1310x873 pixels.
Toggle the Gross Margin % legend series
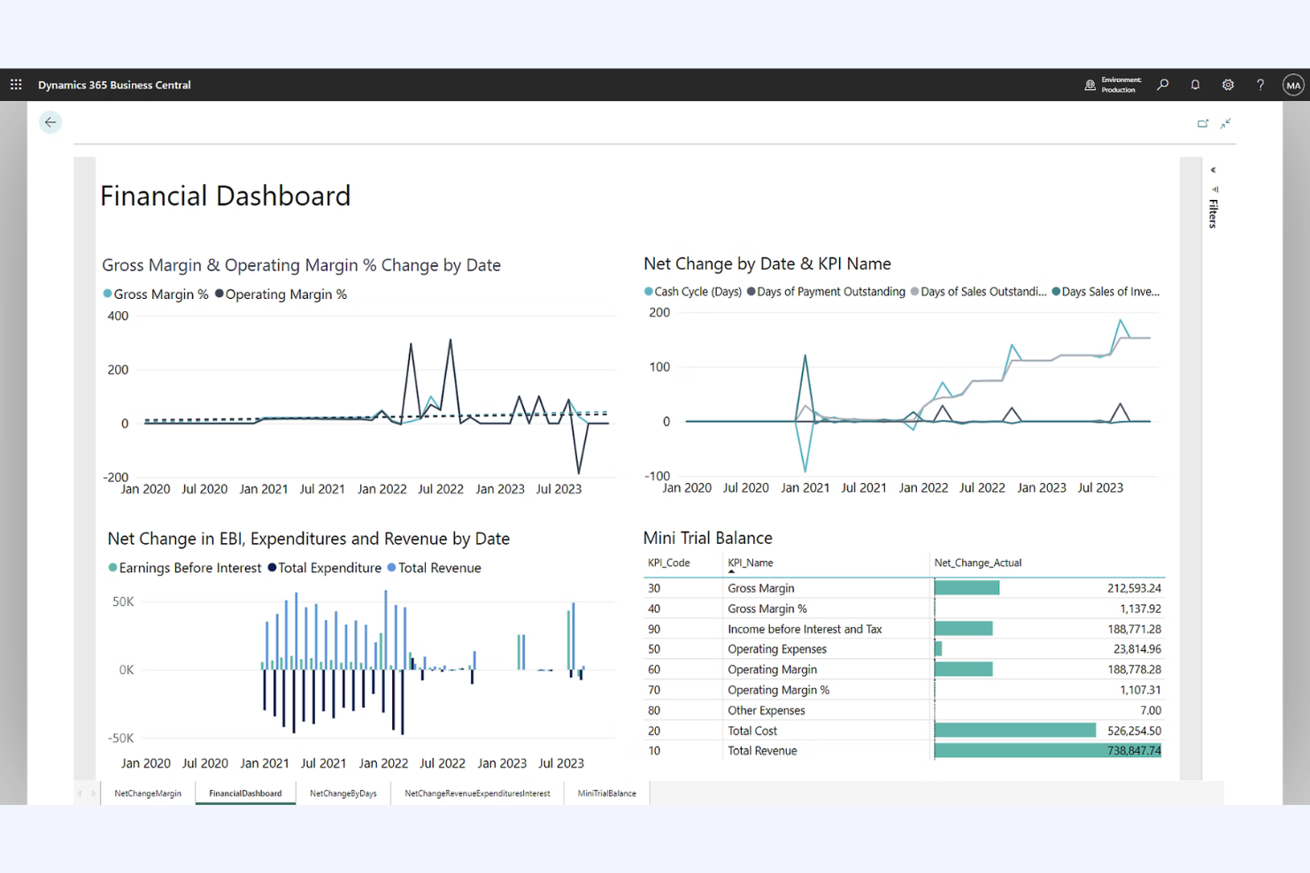tap(156, 294)
